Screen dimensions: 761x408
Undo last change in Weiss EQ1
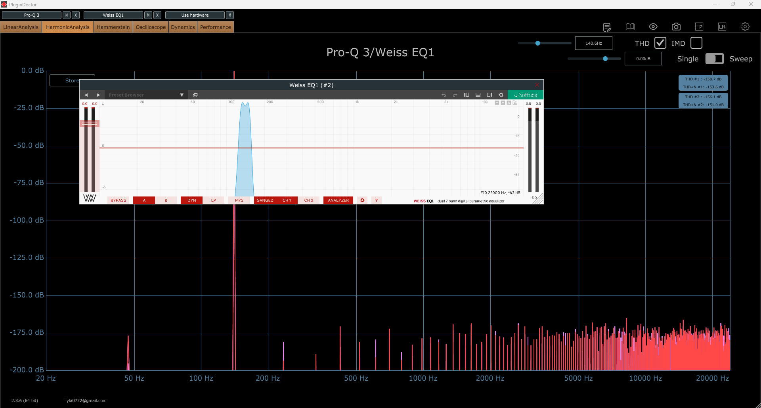[x=444, y=95]
